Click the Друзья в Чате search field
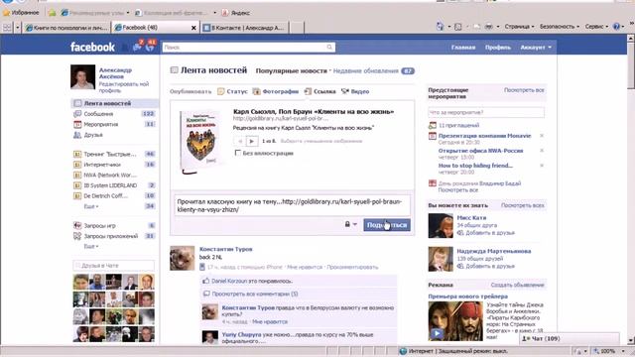 pos(114,266)
